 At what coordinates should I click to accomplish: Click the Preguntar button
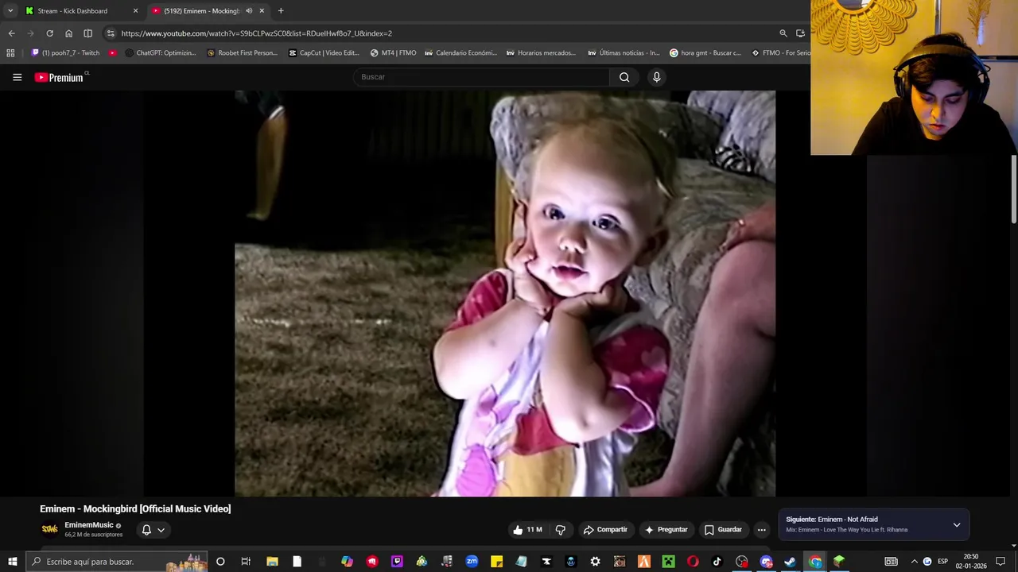click(x=666, y=530)
